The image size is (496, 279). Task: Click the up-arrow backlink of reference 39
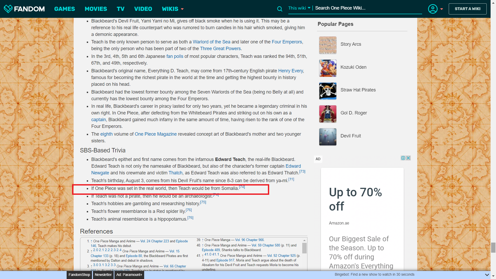pyautogui.click(x=203, y=240)
